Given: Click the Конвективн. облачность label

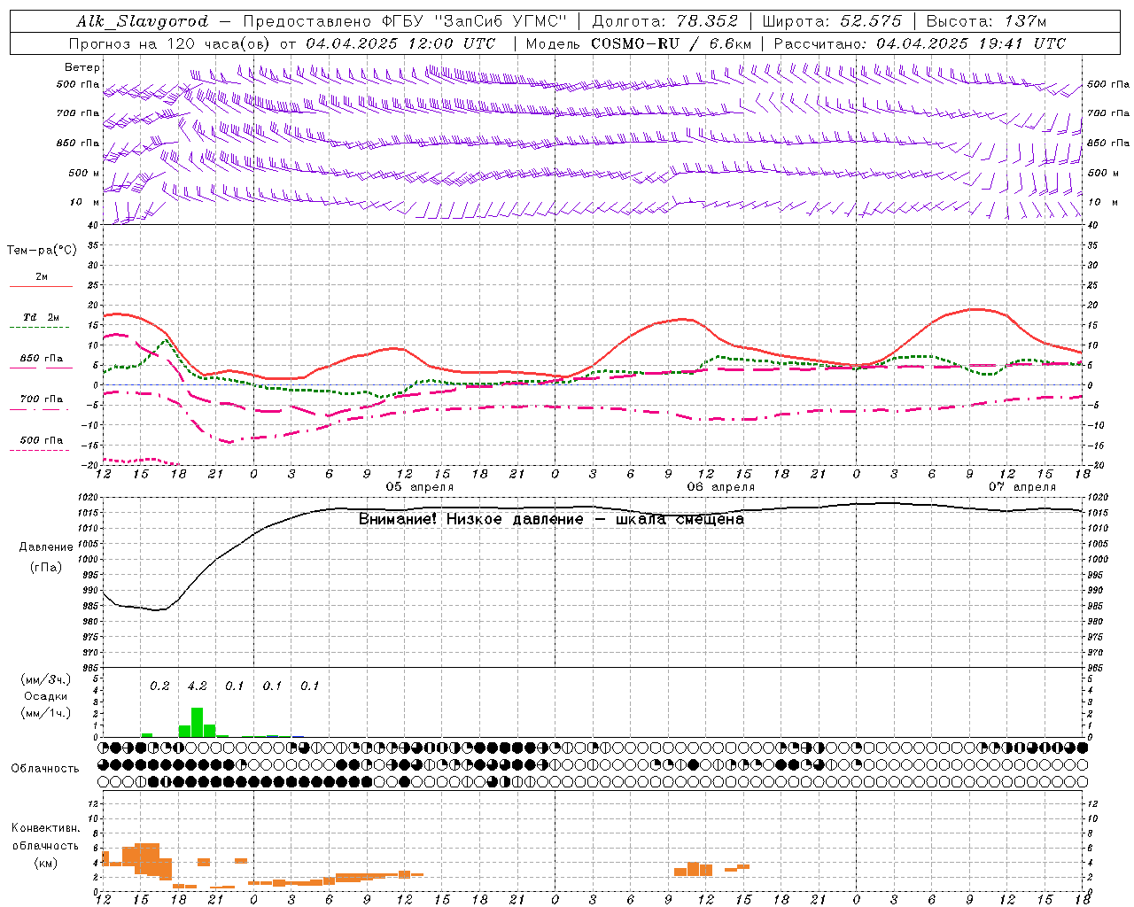Looking at the screenshot, I should tap(45, 837).
